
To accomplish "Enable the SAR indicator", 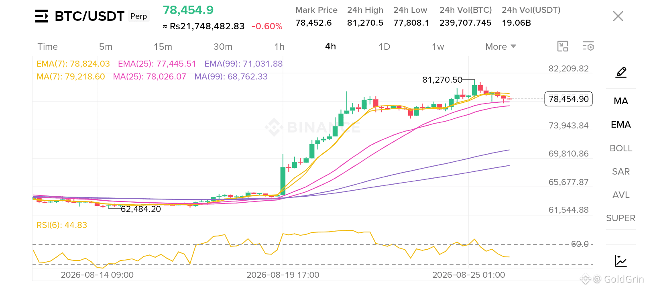I will click(621, 172).
